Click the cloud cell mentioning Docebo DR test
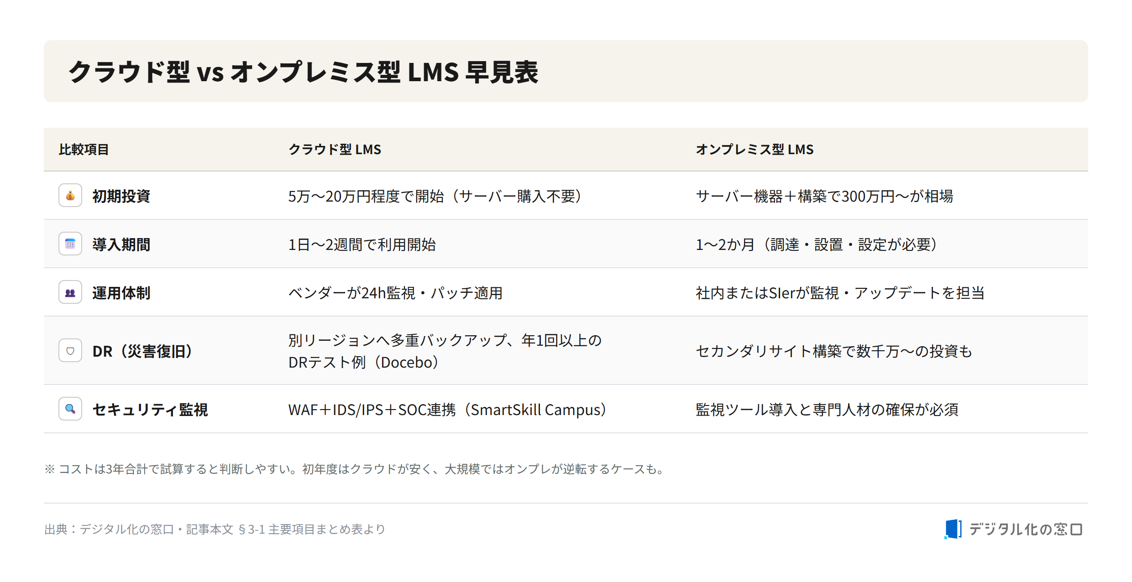1132x582 pixels. pos(445,351)
